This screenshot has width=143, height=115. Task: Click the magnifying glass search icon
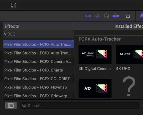(24, 106)
